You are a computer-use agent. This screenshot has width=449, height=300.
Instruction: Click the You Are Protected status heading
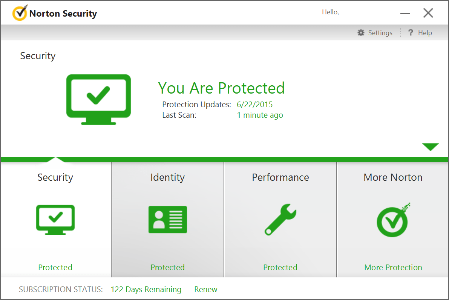pyautogui.click(x=221, y=88)
